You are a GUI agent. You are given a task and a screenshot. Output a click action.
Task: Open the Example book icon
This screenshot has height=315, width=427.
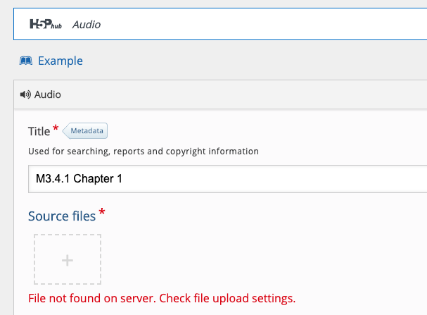[26, 61]
